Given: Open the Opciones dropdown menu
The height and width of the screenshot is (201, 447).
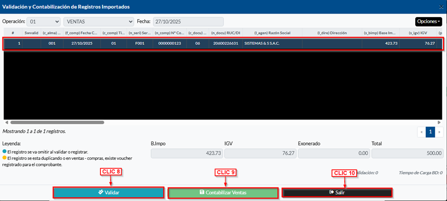Looking at the screenshot, I should tap(428, 22).
